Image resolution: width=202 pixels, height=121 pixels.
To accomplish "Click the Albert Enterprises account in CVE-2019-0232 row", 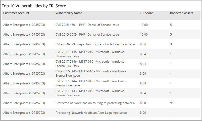I will tap(24, 44).
